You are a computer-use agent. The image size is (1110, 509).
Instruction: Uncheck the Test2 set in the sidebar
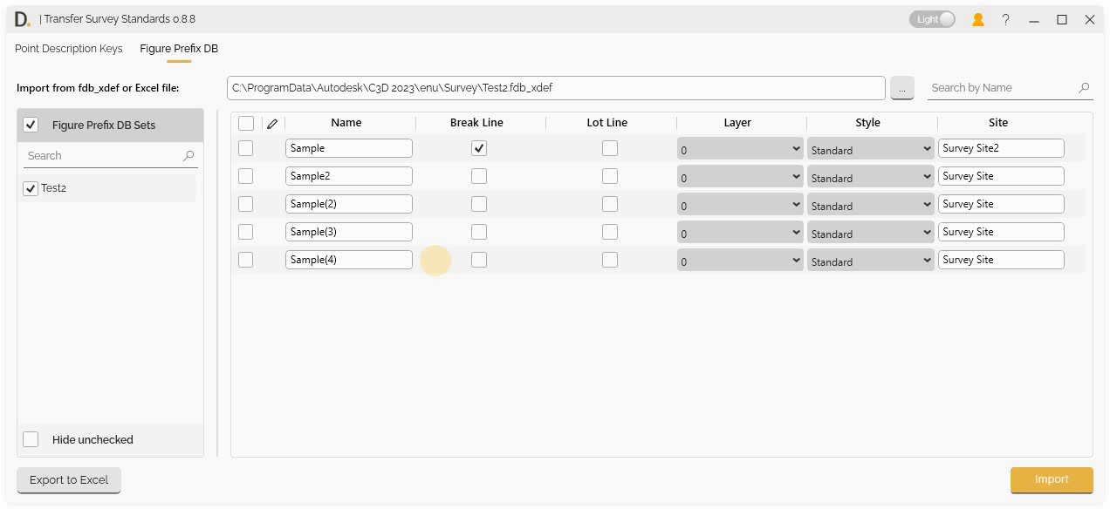31,187
